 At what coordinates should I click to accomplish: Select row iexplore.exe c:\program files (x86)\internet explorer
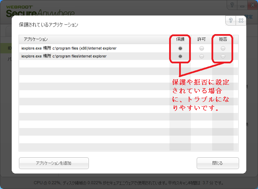pos(128,48)
